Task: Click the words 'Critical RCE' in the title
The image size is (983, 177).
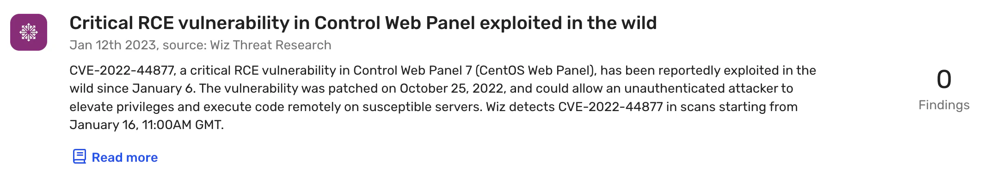Action: 121,23
